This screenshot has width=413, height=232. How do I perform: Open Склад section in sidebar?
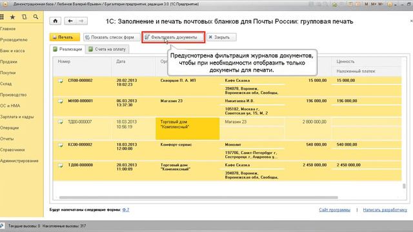pos(6,84)
